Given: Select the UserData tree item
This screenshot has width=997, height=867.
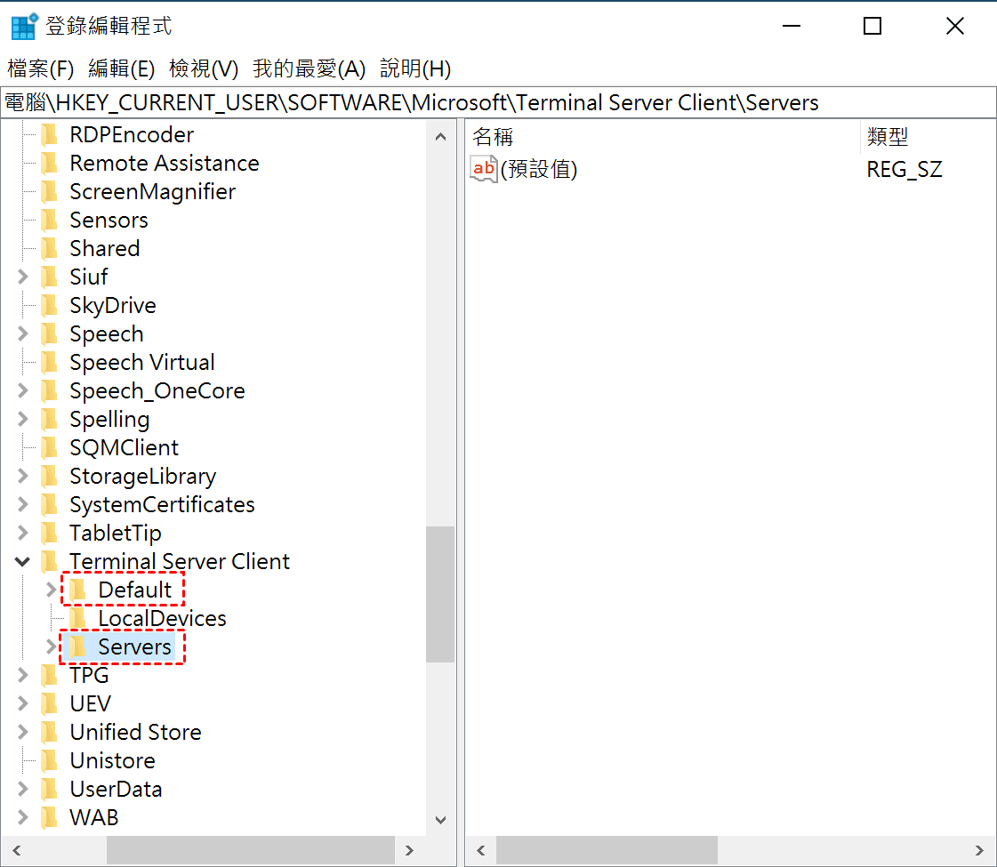Looking at the screenshot, I should click(116, 790).
